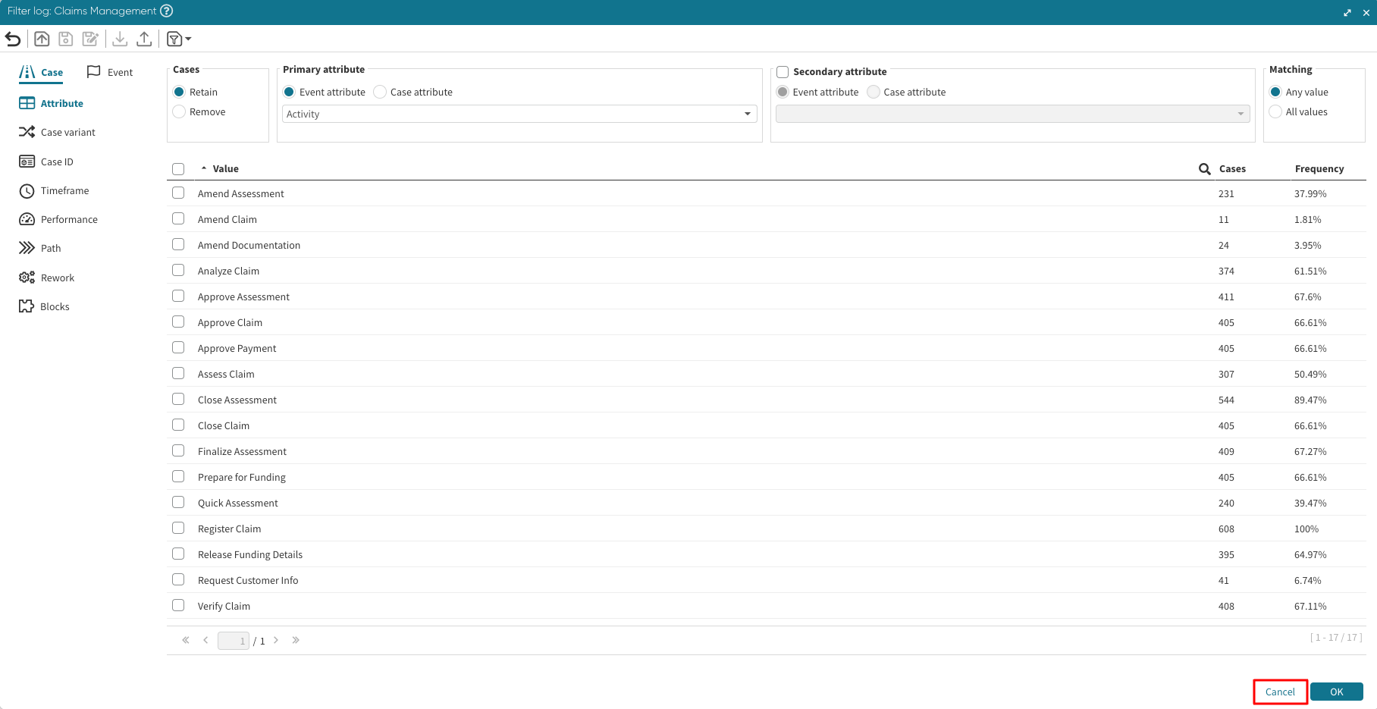The width and height of the screenshot is (1377, 709).
Task: Click the help question mark icon
Action: click(x=167, y=11)
